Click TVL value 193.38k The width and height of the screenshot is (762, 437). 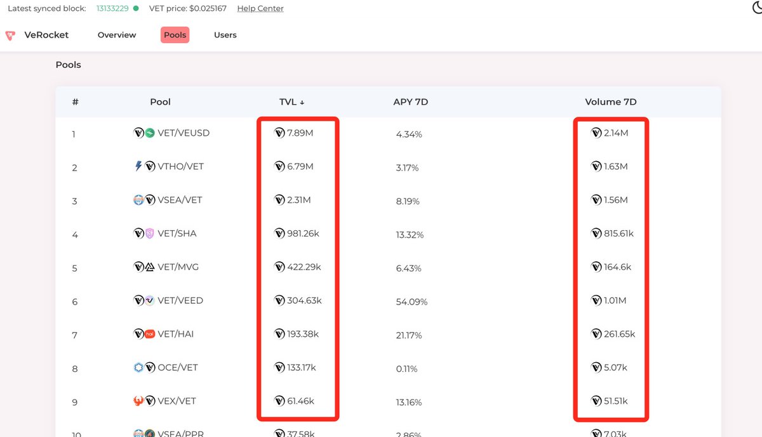(x=303, y=334)
